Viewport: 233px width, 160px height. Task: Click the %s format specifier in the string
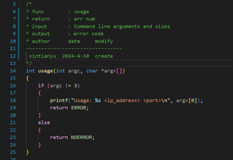98,100
